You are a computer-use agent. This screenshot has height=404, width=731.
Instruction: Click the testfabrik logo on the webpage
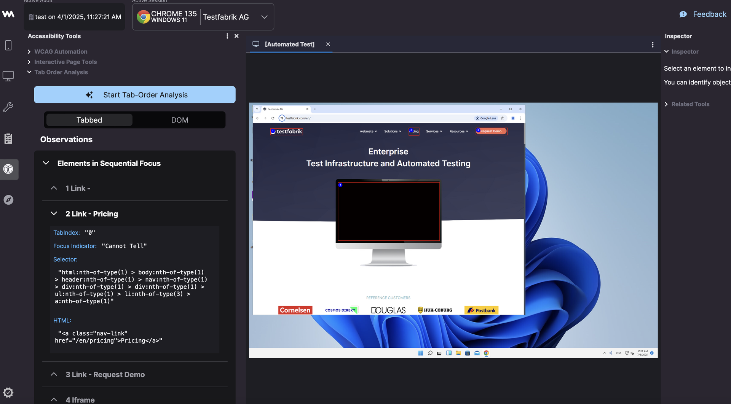[x=287, y=131]
